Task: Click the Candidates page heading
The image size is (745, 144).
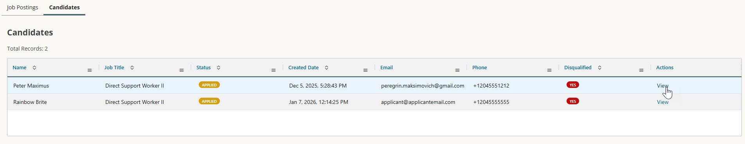Action: (x=30, y=32)
